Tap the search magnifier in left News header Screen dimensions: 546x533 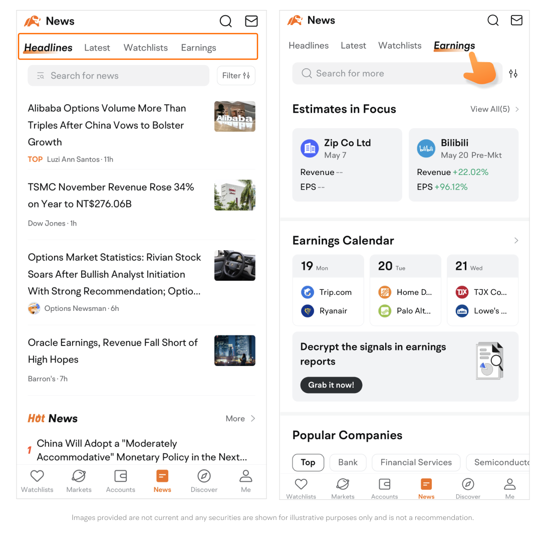[225, 21]
